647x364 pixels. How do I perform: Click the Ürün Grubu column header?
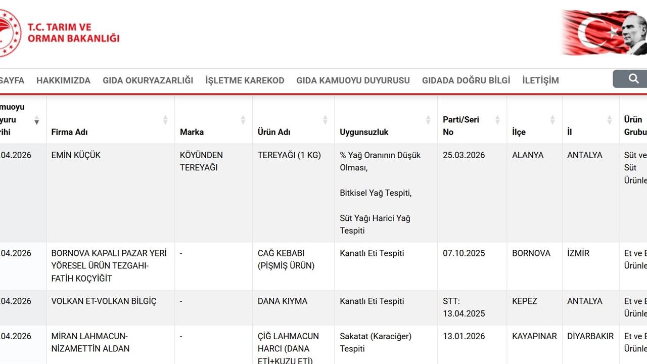pos(634,126)
